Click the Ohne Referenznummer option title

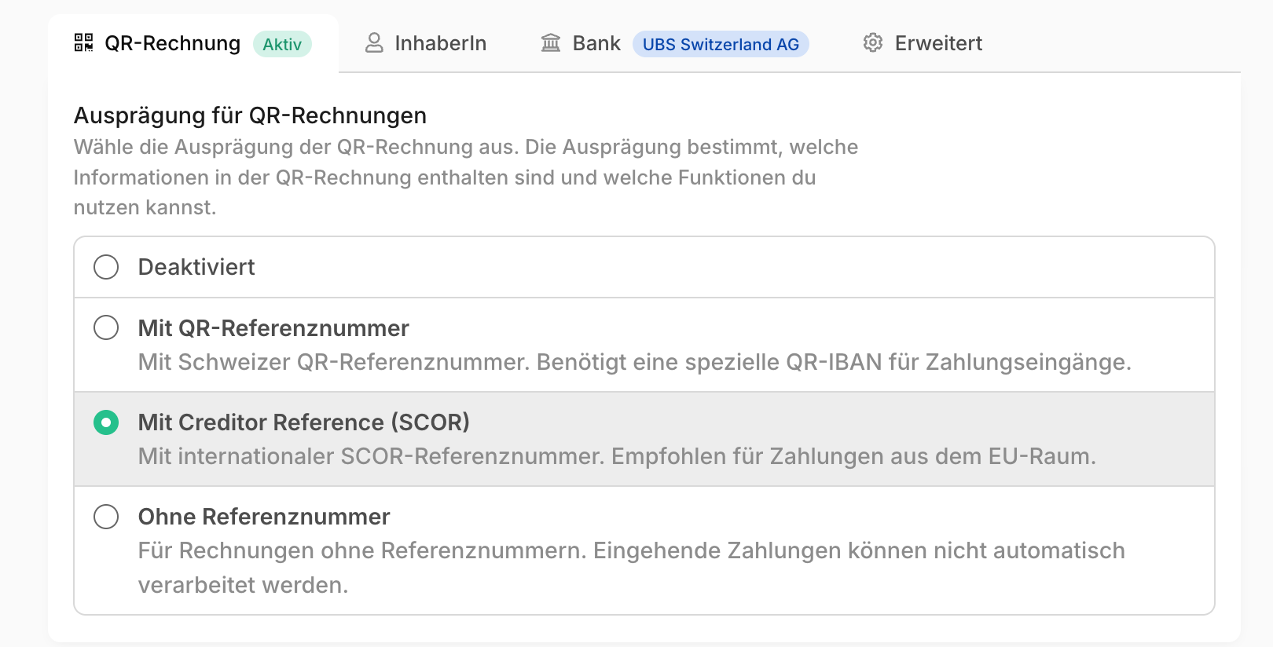[264, 517]
